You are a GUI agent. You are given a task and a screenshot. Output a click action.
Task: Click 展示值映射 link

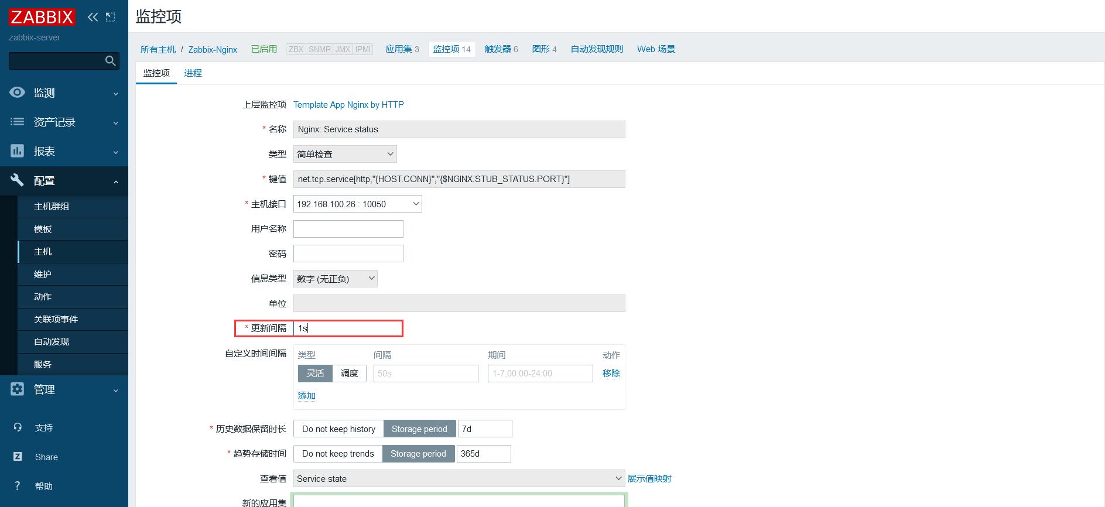pyautogui.click(x=649, y=479)
